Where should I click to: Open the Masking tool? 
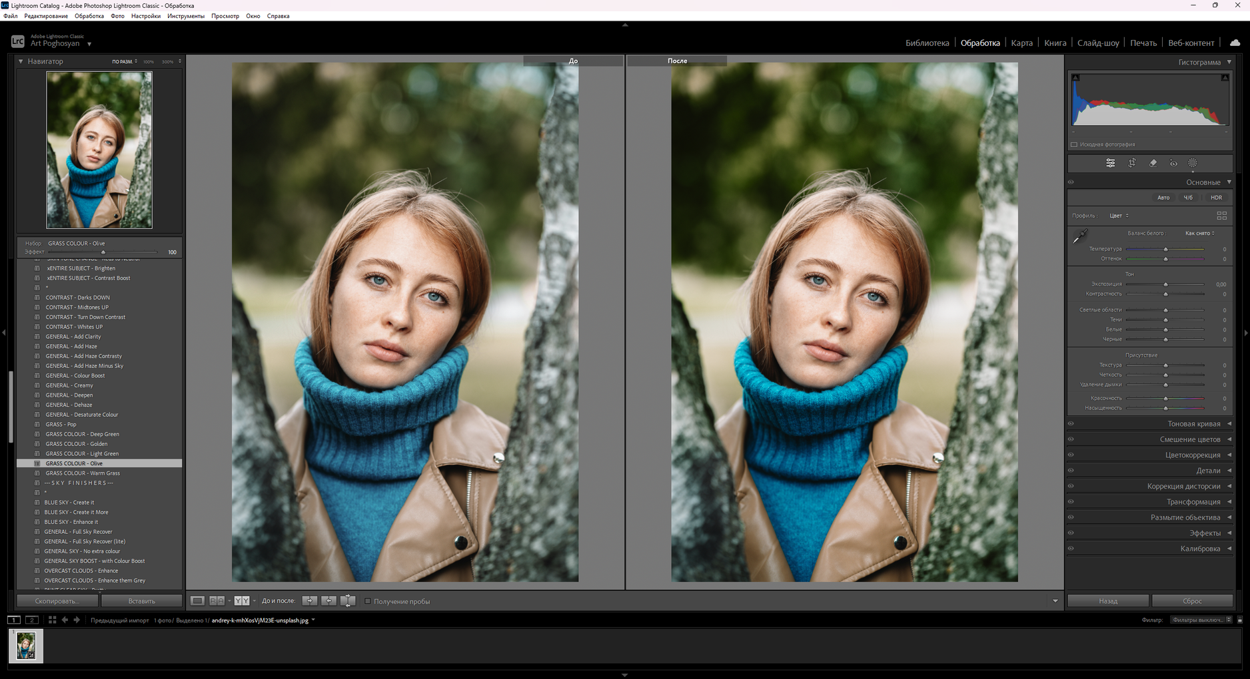(x=1193, y=163)
